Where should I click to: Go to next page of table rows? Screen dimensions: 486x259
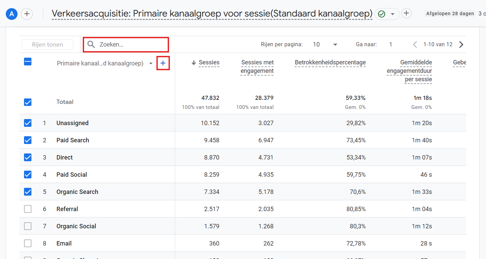461,45
